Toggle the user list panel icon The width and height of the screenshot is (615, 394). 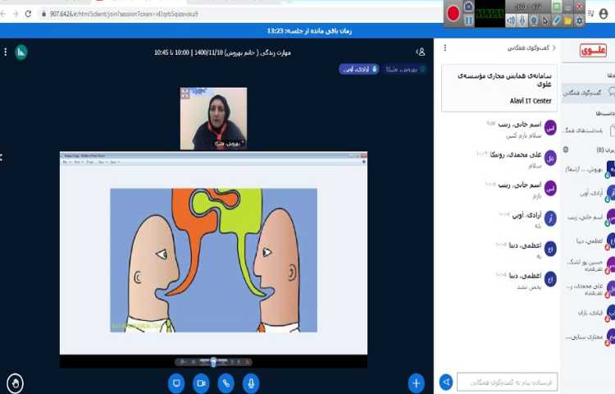click(421, 52)
